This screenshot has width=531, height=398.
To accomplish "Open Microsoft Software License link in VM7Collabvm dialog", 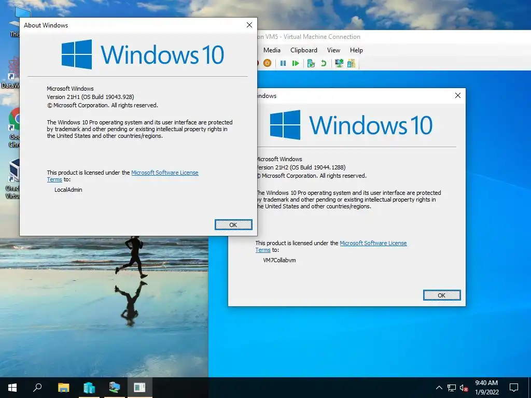I will pos(373,243).
